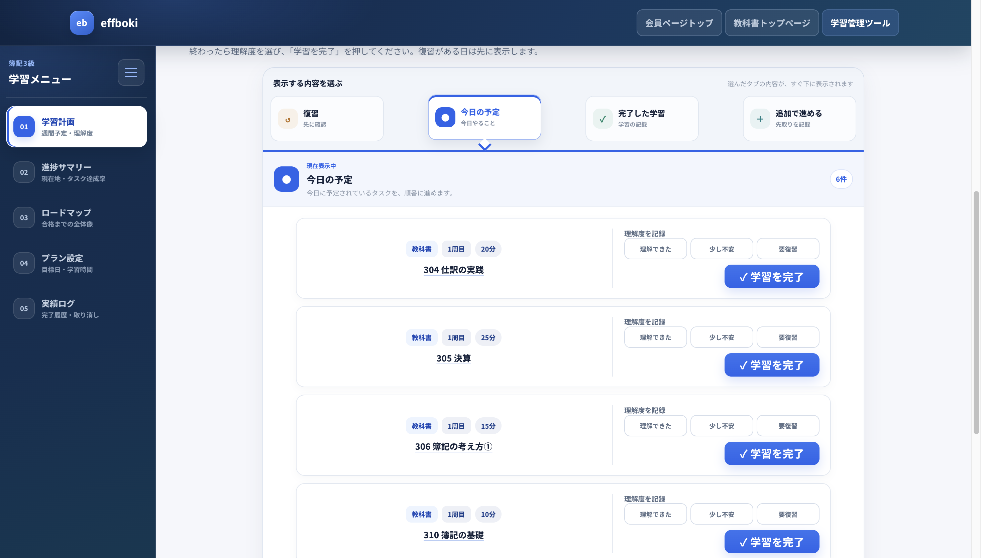981x558 pixels.
Task: Click 学習を完了 for 305 決算
Action: pyautogui.click(x=772, y=365)
